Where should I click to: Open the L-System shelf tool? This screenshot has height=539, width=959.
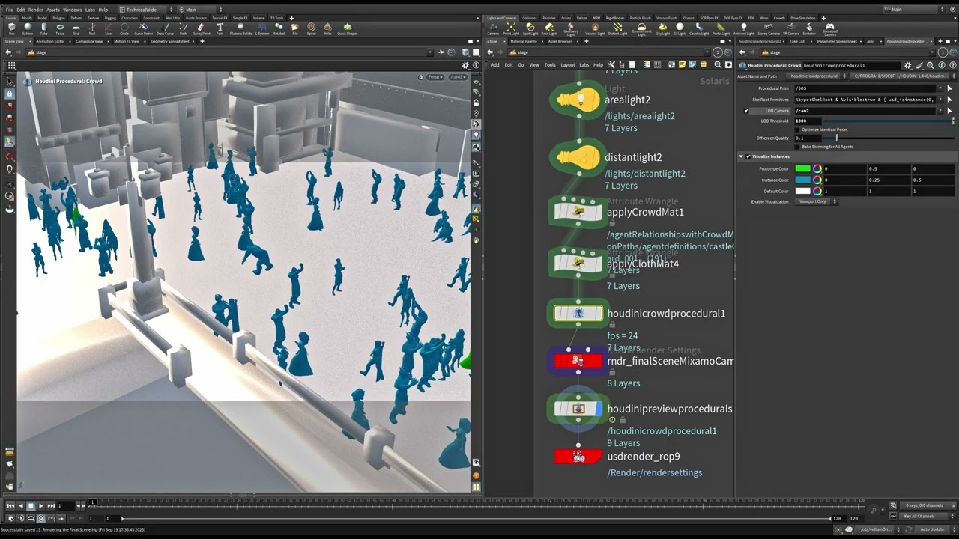point(262,29)
